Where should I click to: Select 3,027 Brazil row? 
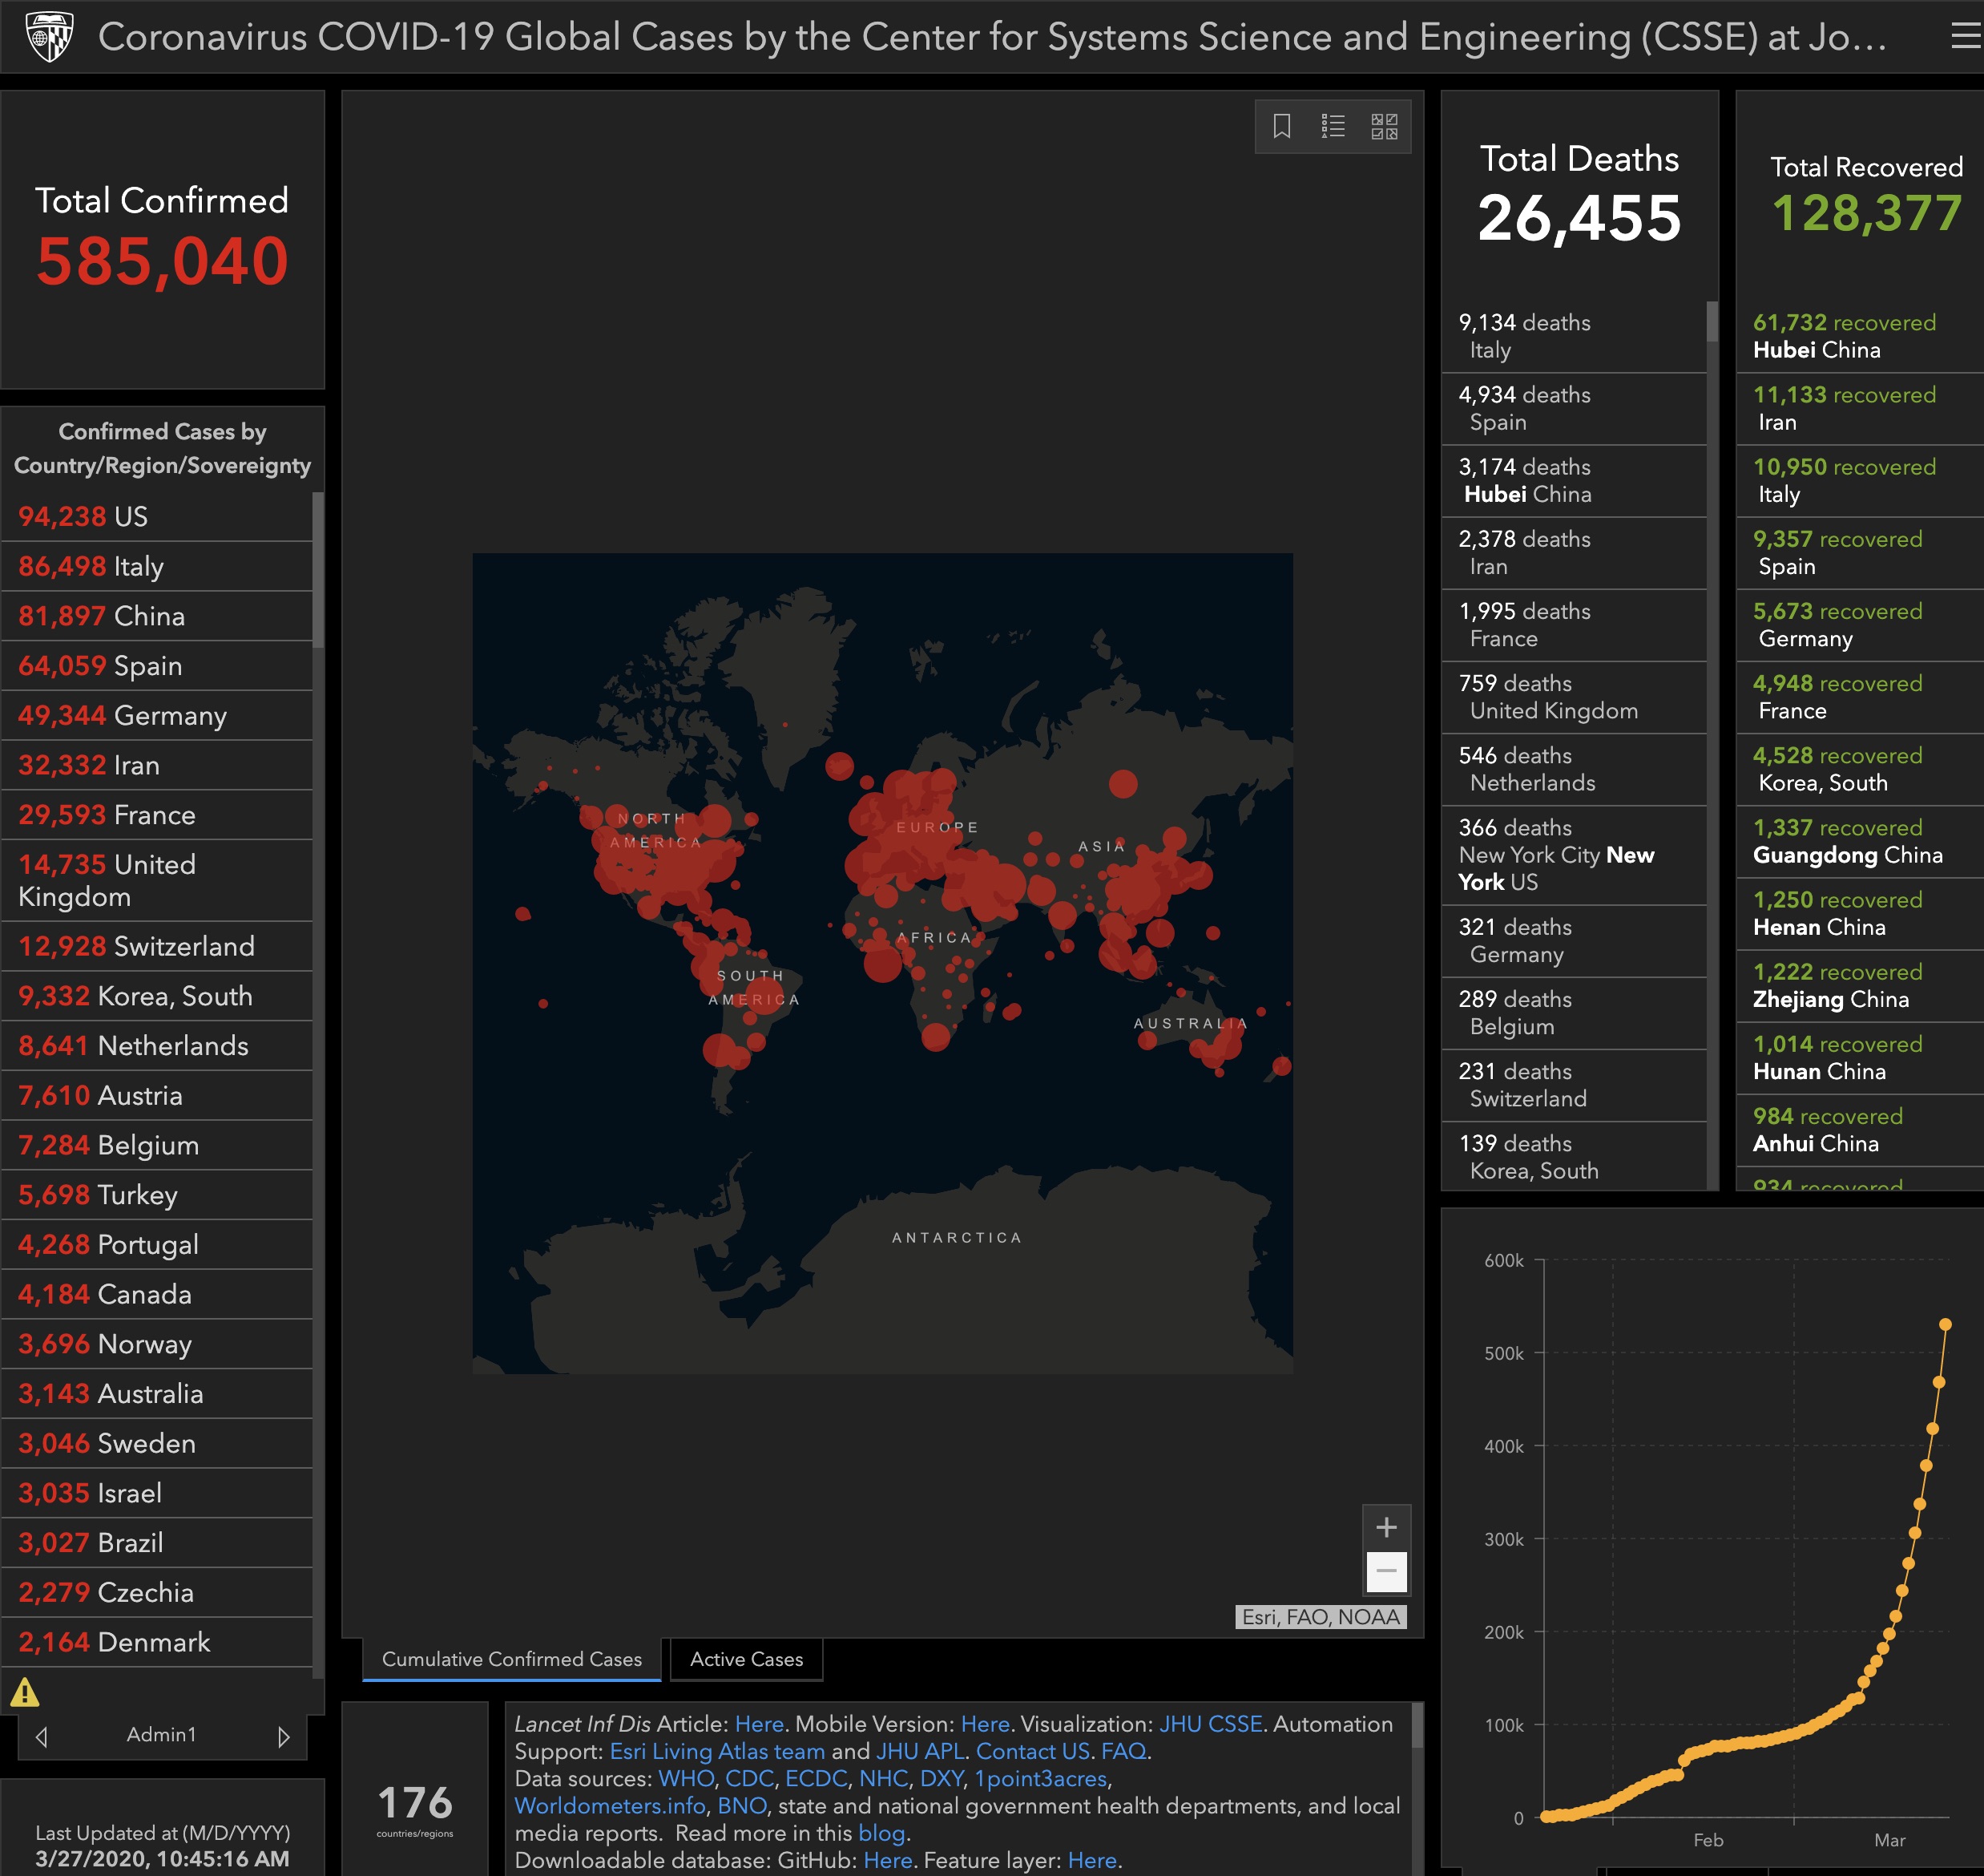157,1543
